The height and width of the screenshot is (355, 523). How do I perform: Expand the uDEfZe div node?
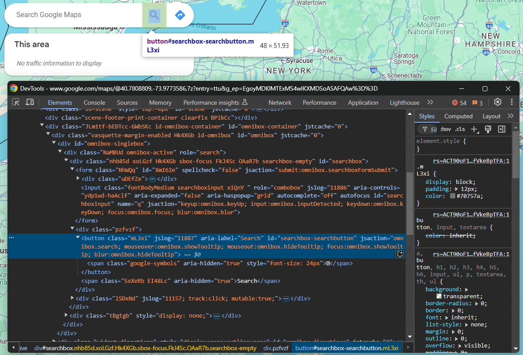point(78,178)
